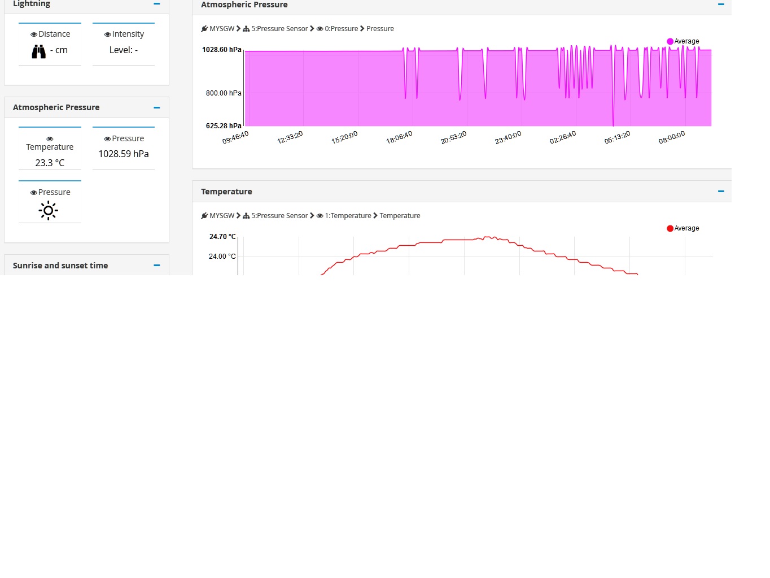Click the binoculars distance icon
This screenshot has width=770, height=578.
click(x=39, y=51)
